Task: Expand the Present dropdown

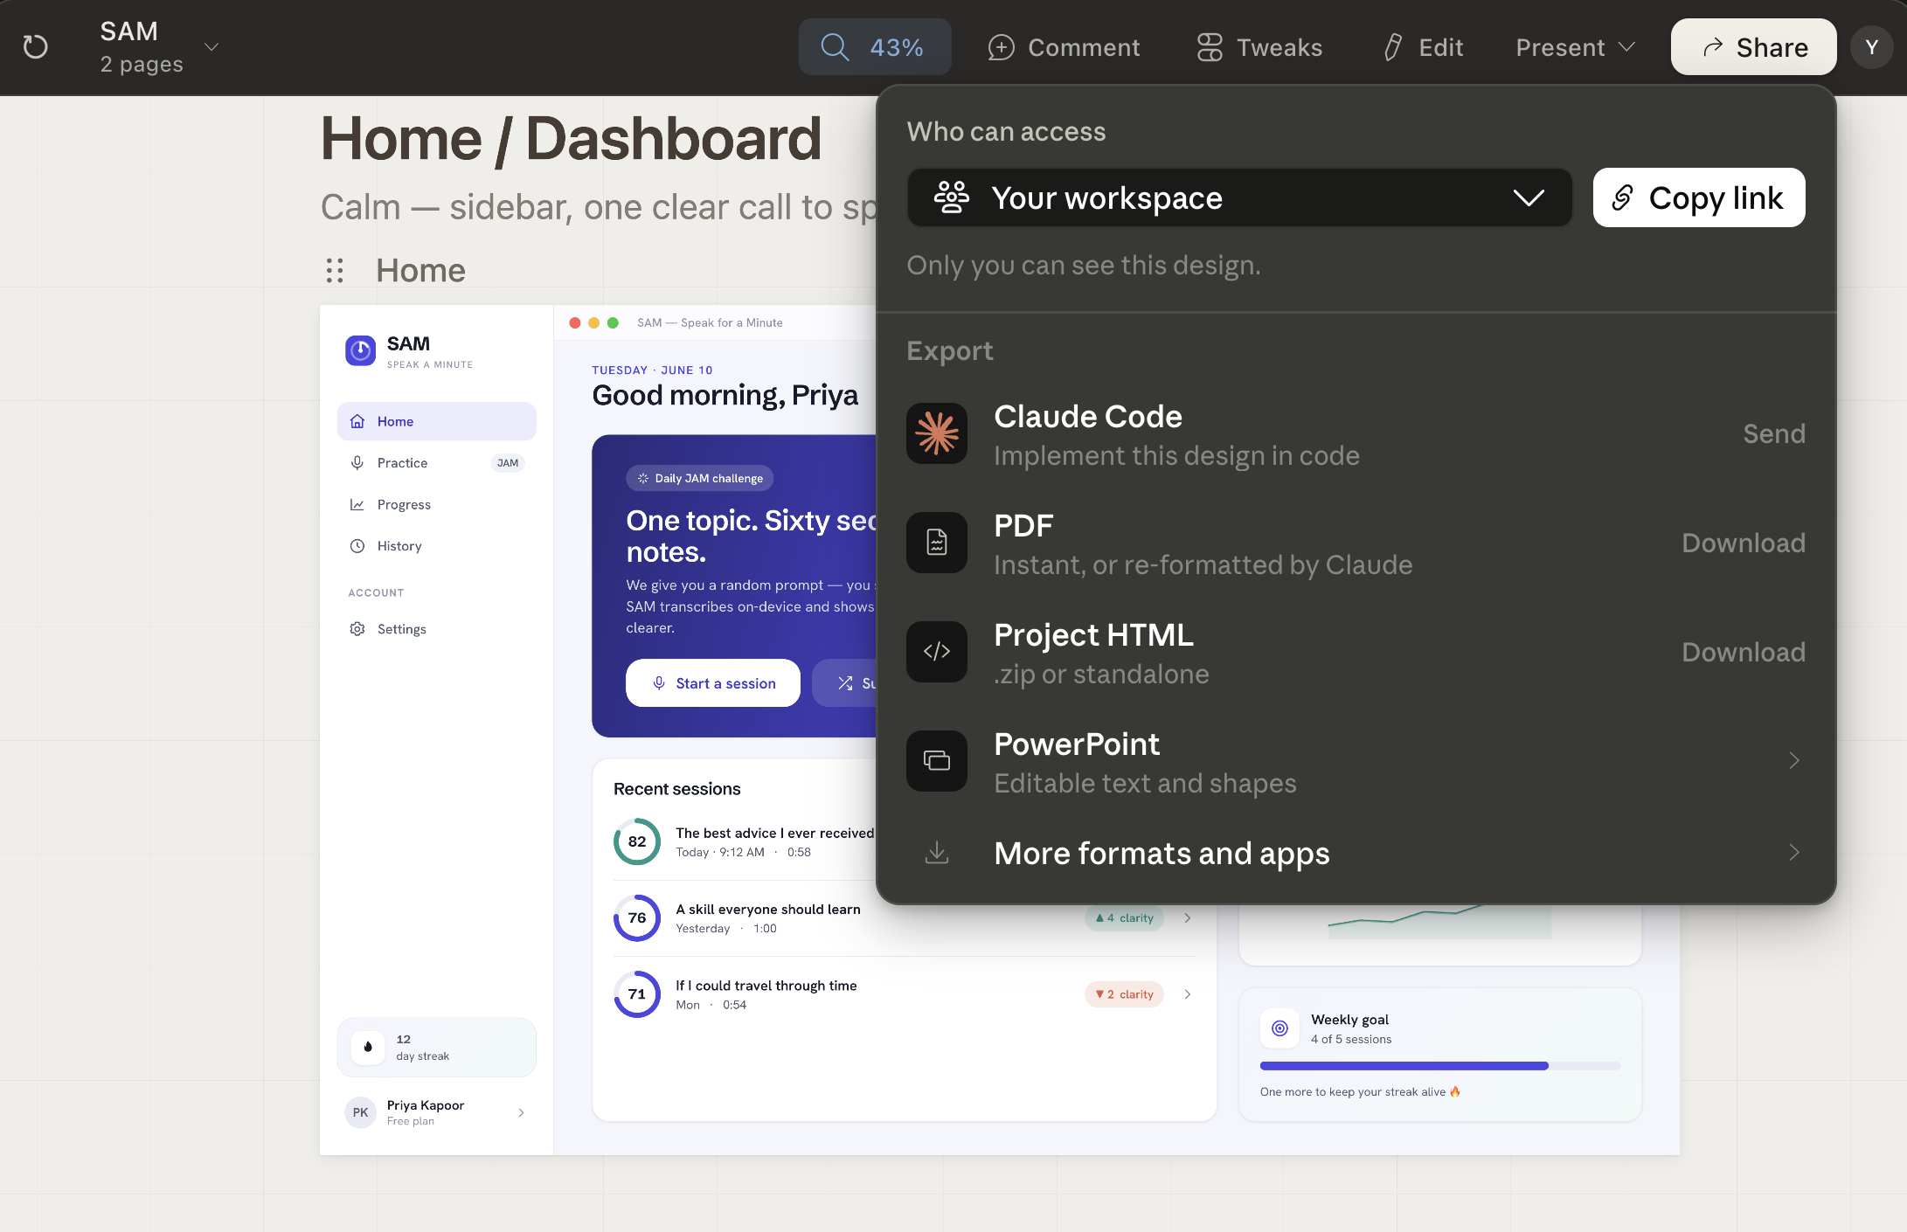Action: click(1575, 47)
